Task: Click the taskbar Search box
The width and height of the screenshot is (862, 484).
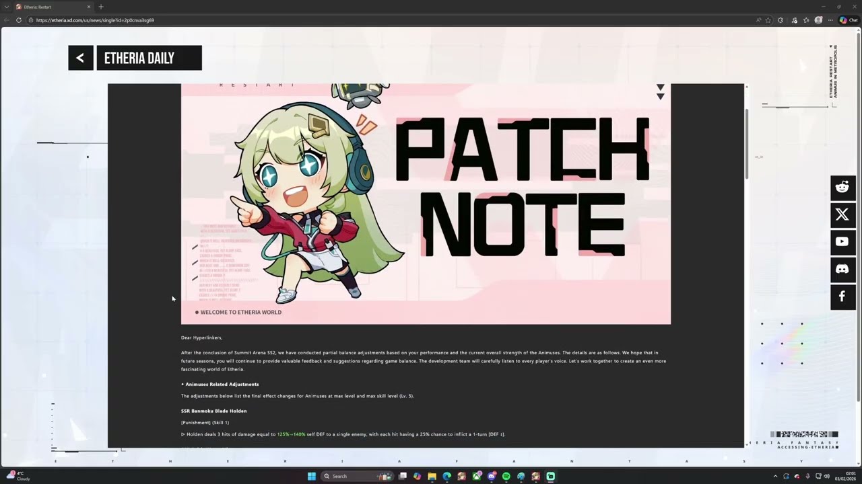Action: (357, 476)
